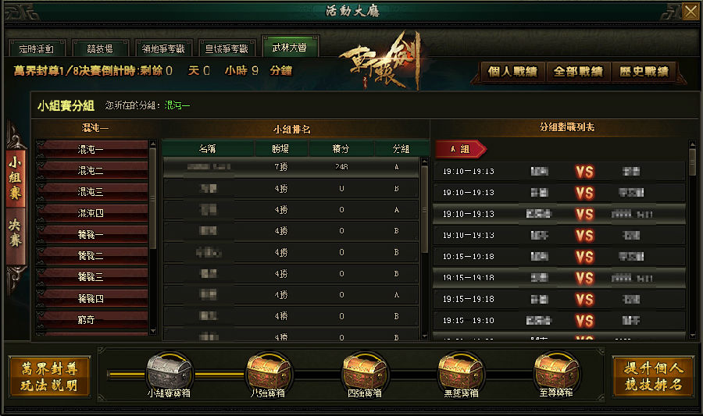Open the 競技場 tab
Screen dimensions: 703x416
[101, 48]
